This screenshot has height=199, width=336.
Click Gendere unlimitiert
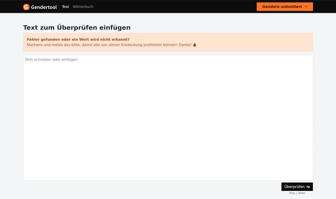tap(284, 7)
